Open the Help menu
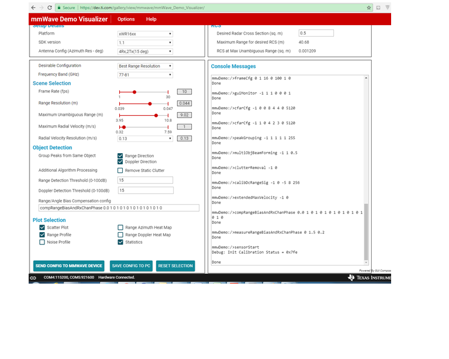This screenshot has height=359, width=449. 151,19
